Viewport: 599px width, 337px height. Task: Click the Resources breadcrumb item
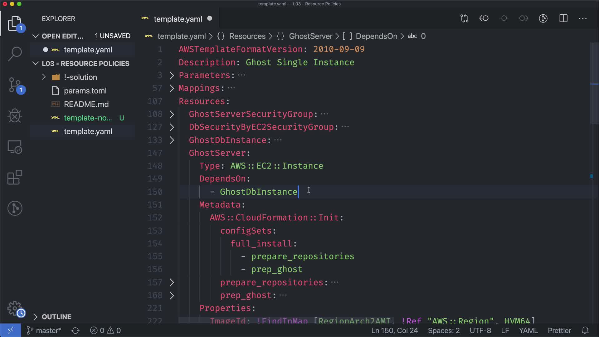pyautogui.click(x=247, y=36)
